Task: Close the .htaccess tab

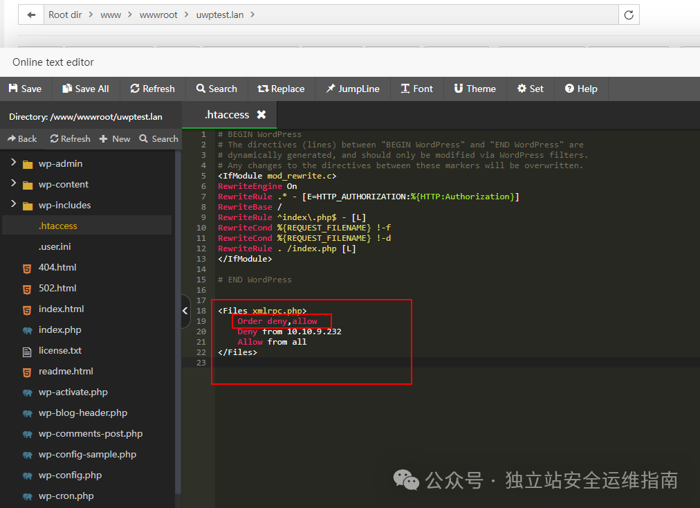Action: pos(261,115)
